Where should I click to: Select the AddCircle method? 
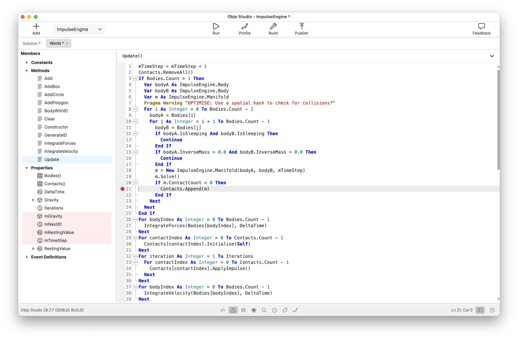click(67, 95)
